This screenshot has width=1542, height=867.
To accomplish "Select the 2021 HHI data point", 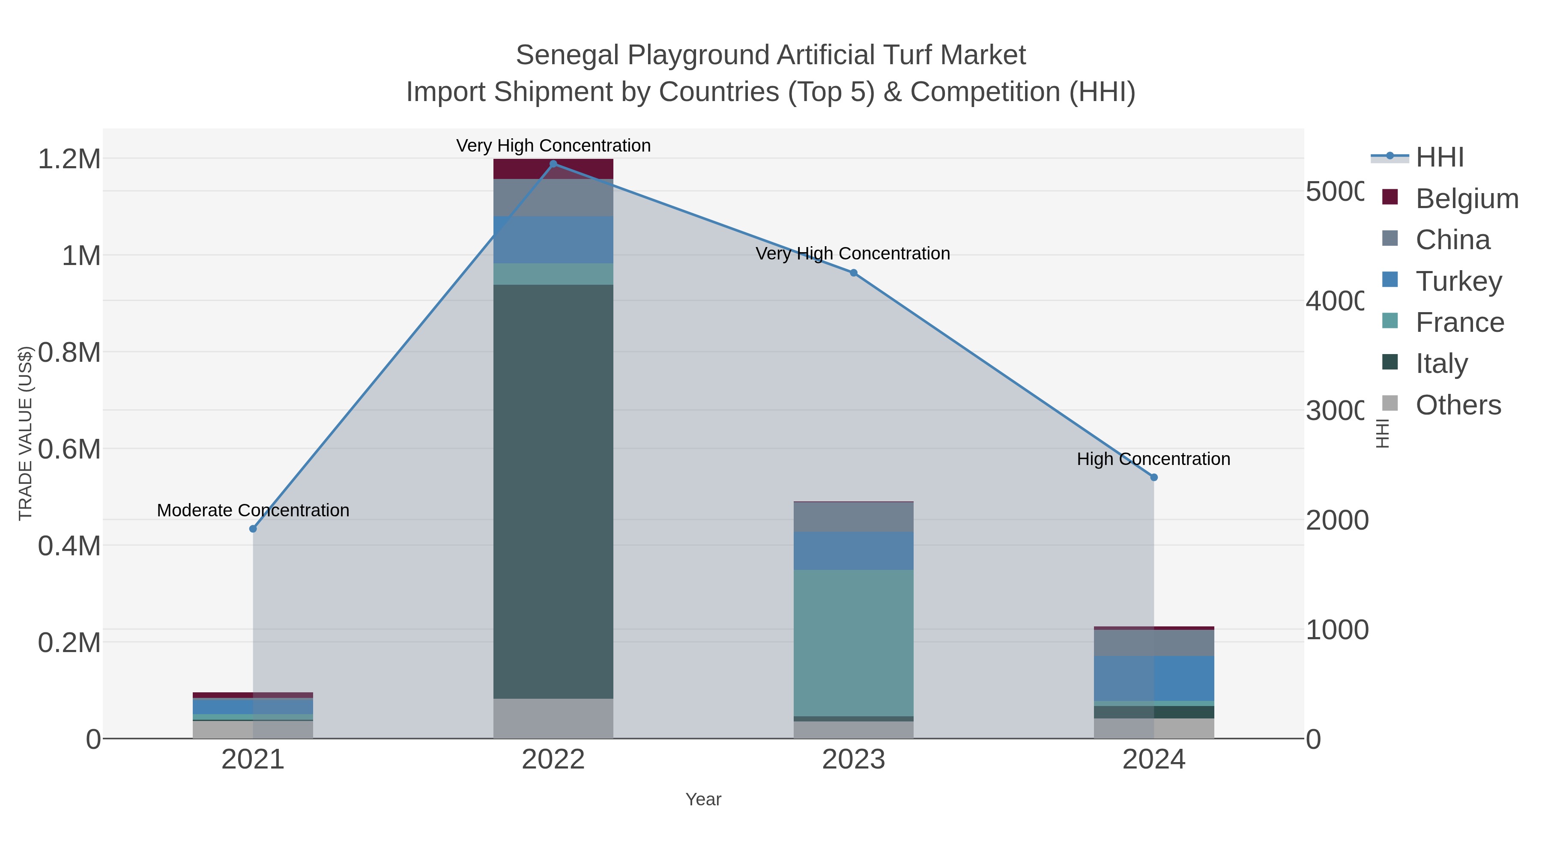I will pyautogui.click(x=253, y=529).
